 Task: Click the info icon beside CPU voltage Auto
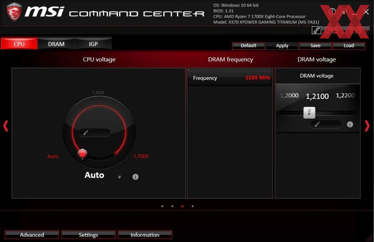(x=135, y=177)
